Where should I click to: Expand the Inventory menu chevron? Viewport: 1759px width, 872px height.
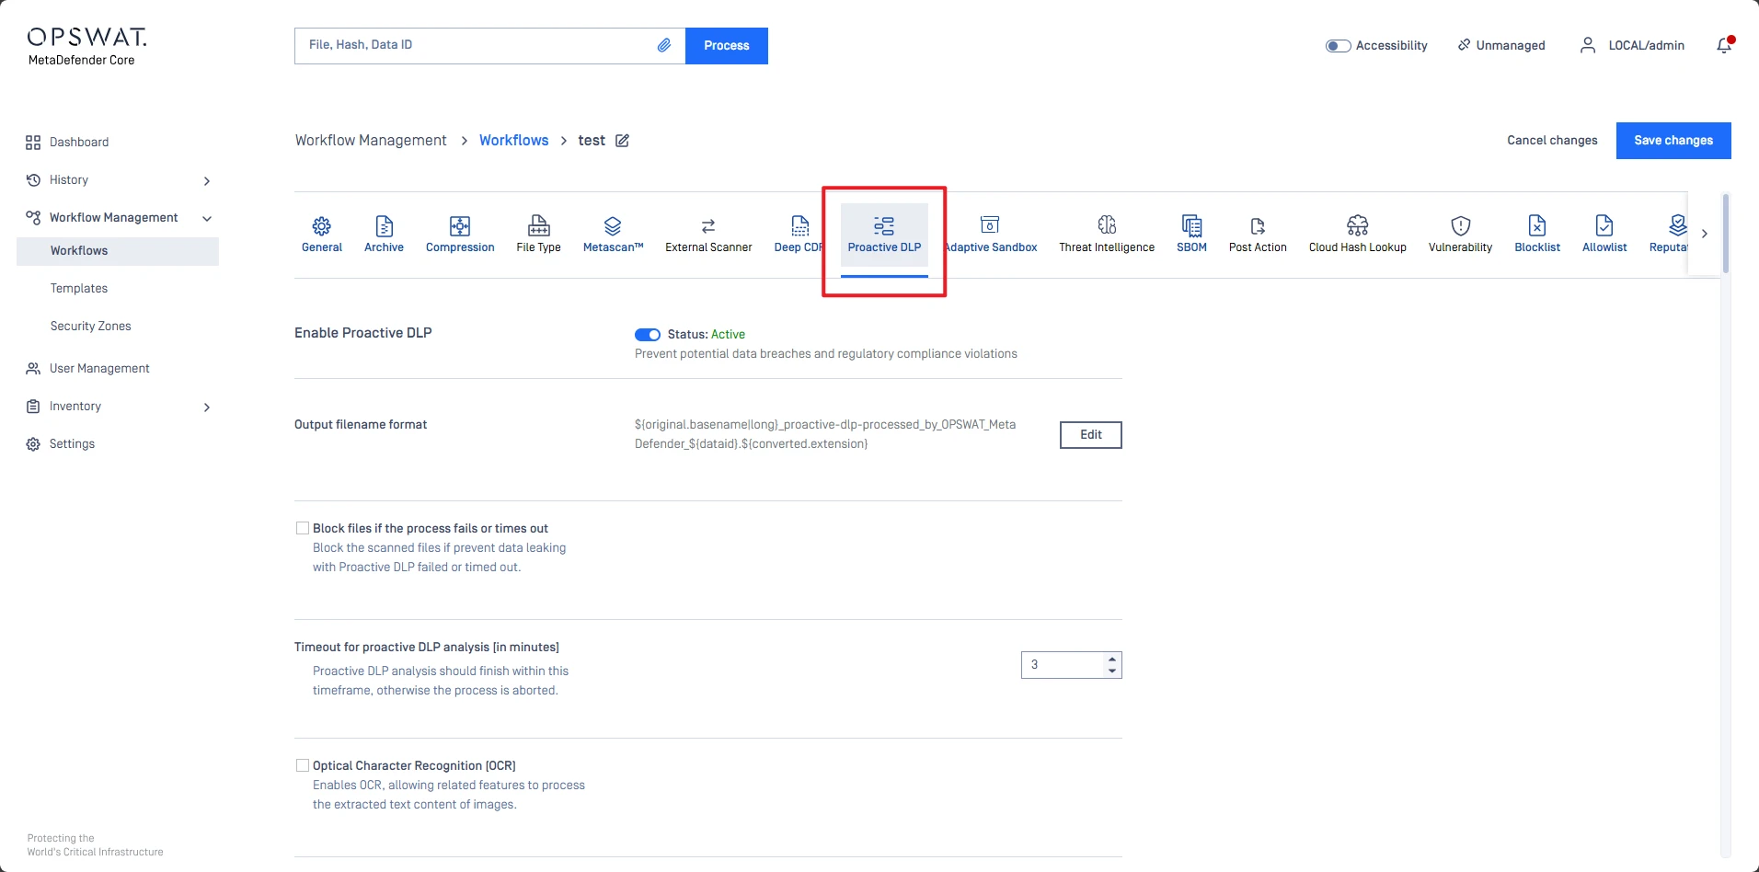tap(207, 407)
